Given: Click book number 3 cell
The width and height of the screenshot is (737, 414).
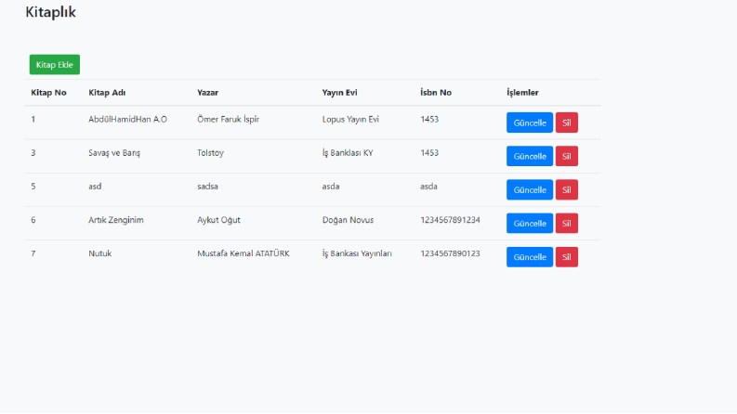Looking at the screenshot, I should 33,153.
